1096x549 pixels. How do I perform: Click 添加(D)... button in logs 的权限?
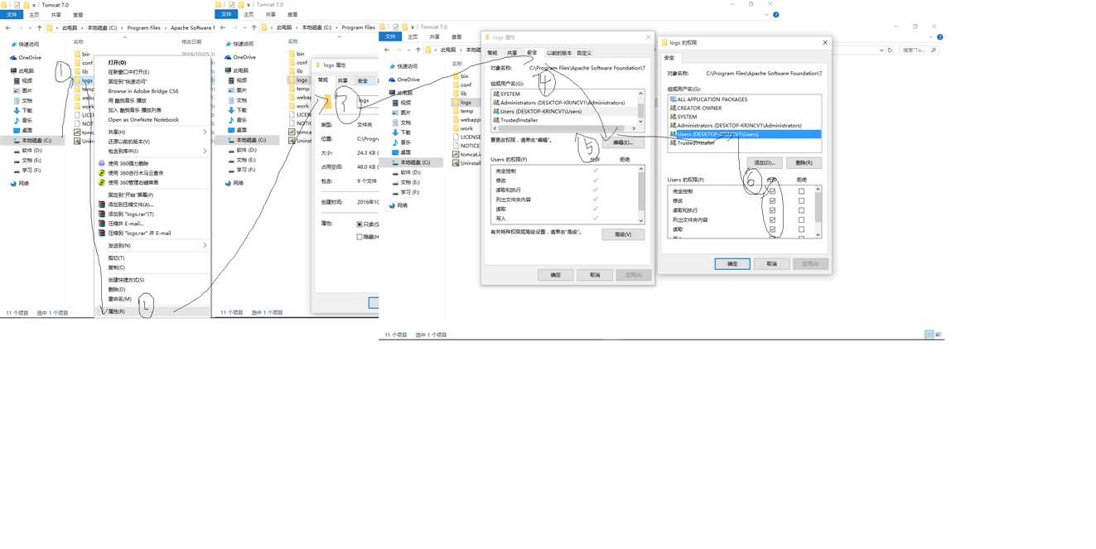763,162
